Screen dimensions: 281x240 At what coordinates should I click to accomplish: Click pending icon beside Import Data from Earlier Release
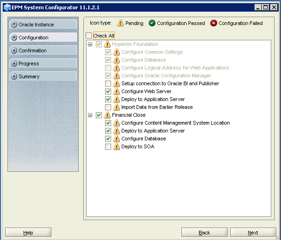117,107
